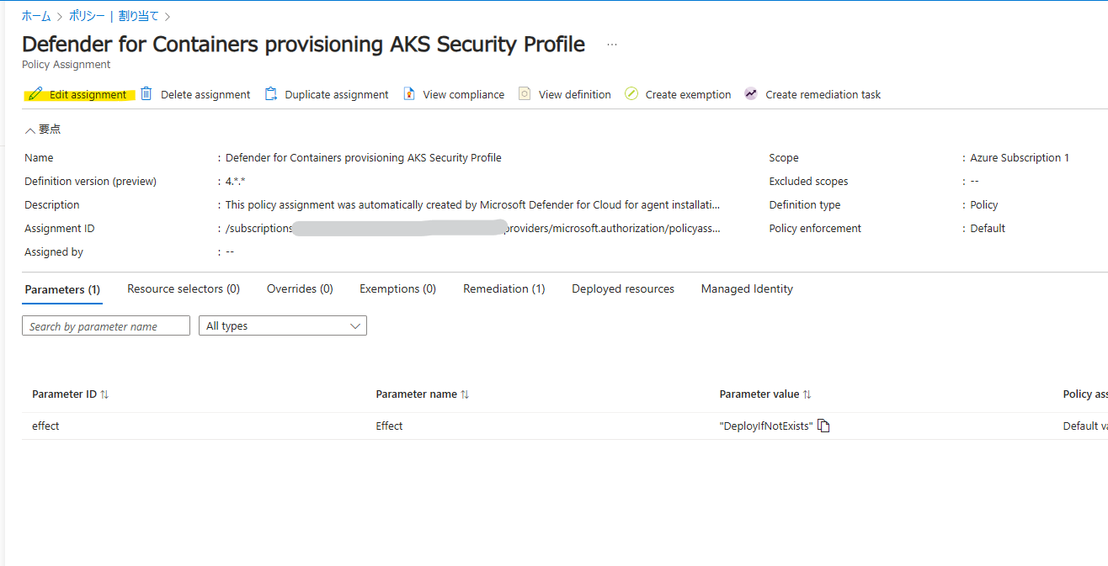
Task: Click the Create remediation task icon
Action: tap(751, 93)
